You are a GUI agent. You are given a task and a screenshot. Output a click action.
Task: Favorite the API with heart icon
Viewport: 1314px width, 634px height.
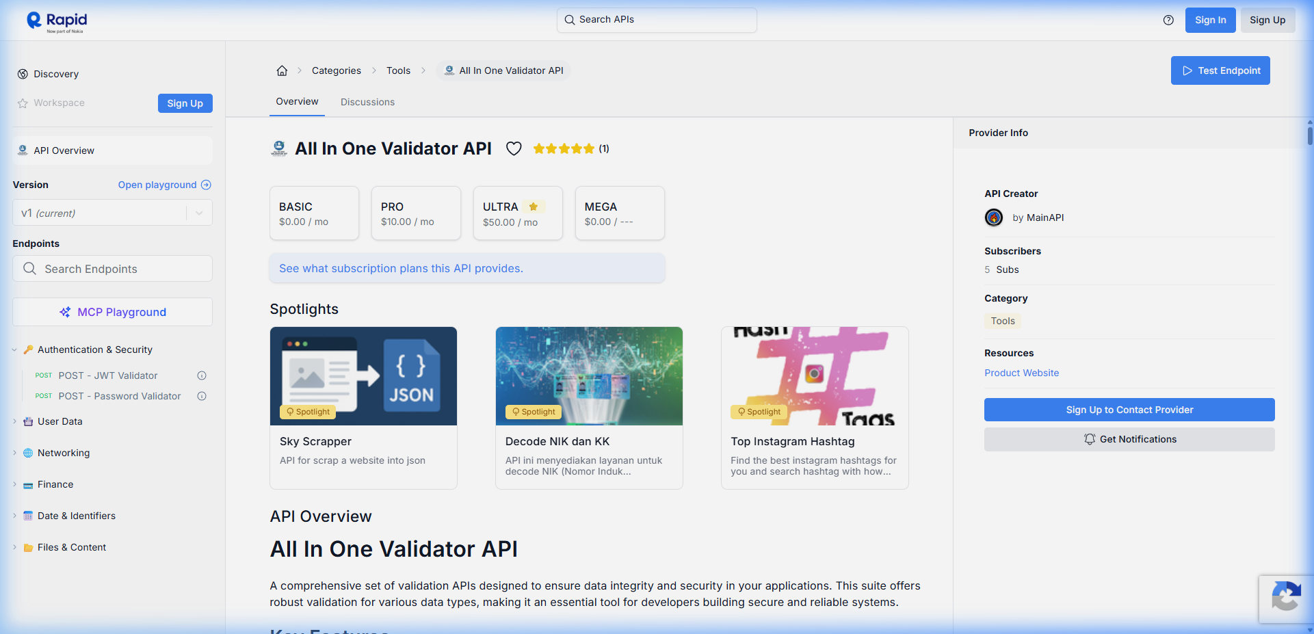click(514, 148)
